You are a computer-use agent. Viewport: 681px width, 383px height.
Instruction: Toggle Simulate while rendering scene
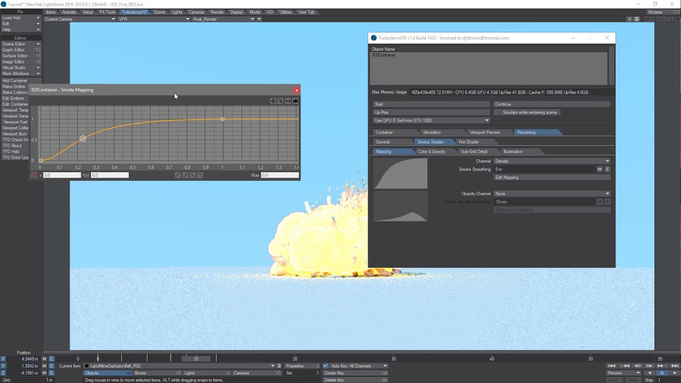click(x=527, y=112)
